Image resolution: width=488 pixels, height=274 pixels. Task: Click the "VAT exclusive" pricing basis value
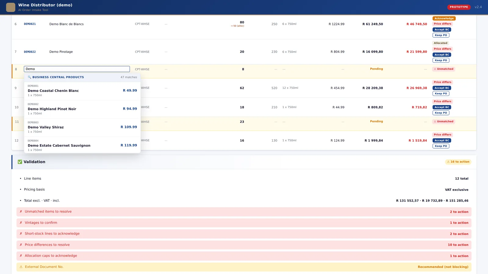click(457, 190)
